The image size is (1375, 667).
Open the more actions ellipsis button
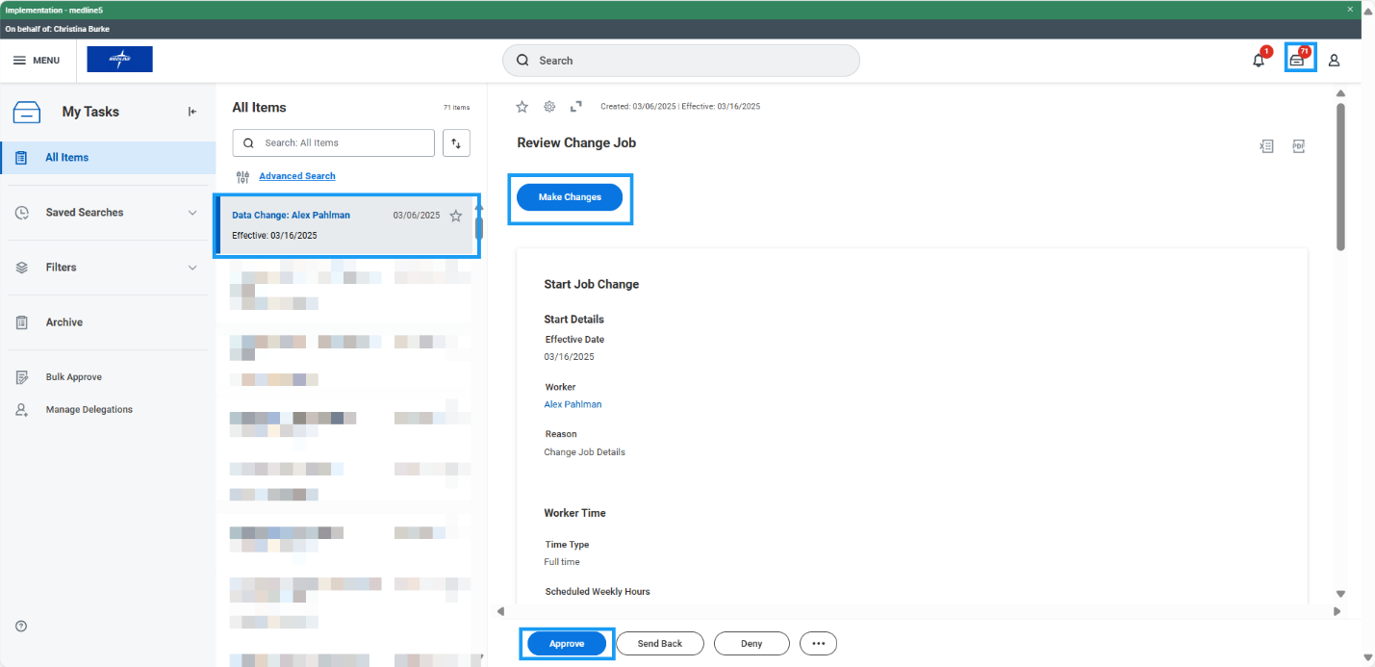click(818, 644)
